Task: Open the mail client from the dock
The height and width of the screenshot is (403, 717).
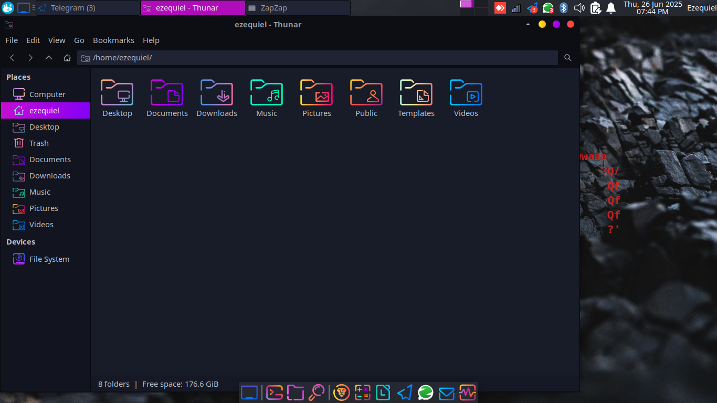Action: coord(447,393)
